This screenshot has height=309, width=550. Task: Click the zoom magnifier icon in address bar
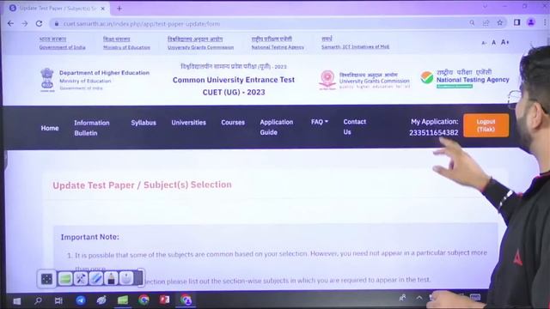472,23
